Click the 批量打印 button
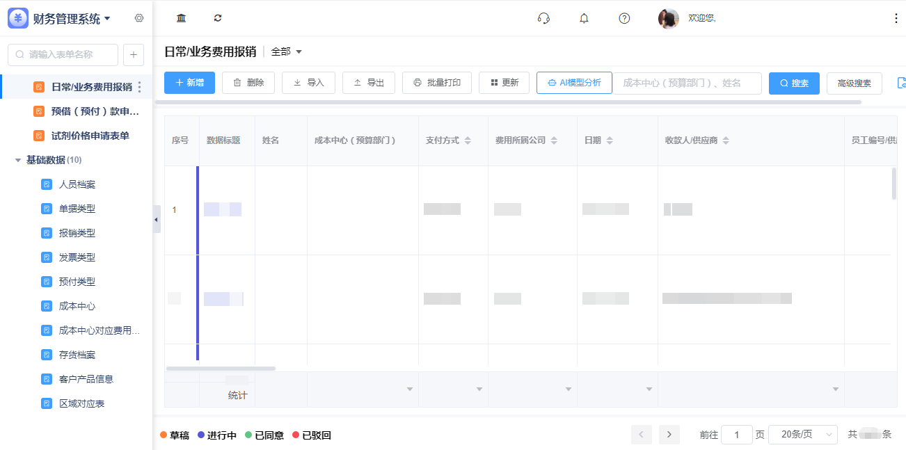This screenshot has height=450, width=906. [x=437, y=83]
